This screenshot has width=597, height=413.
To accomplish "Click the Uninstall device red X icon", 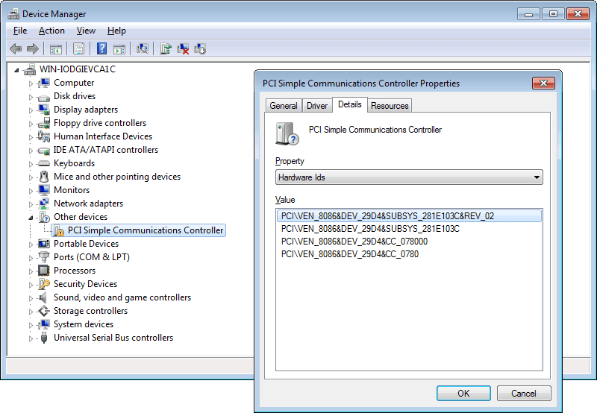I will [x=183, y=48].
